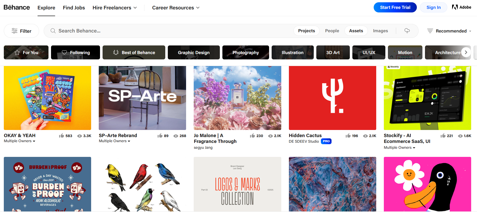
Task: Open the Jo Malone perfume thumbnail
Action: point(237,98)
